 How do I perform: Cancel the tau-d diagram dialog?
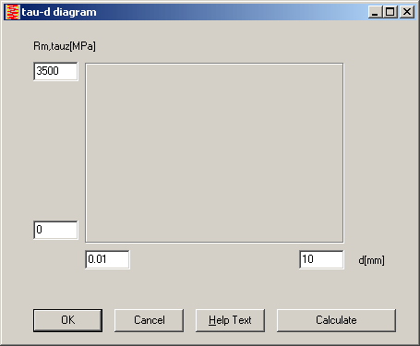(150, 320)
